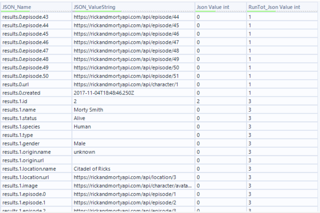This screenshot has width=320, height=213.
Task: Select the JSON_Name column header
Action: point(36,7)
